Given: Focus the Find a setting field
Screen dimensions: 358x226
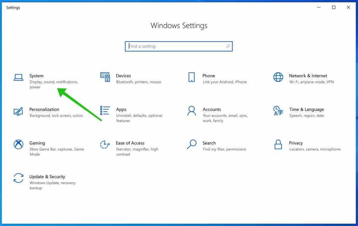Looking at the screenshot, I should 179,46.
